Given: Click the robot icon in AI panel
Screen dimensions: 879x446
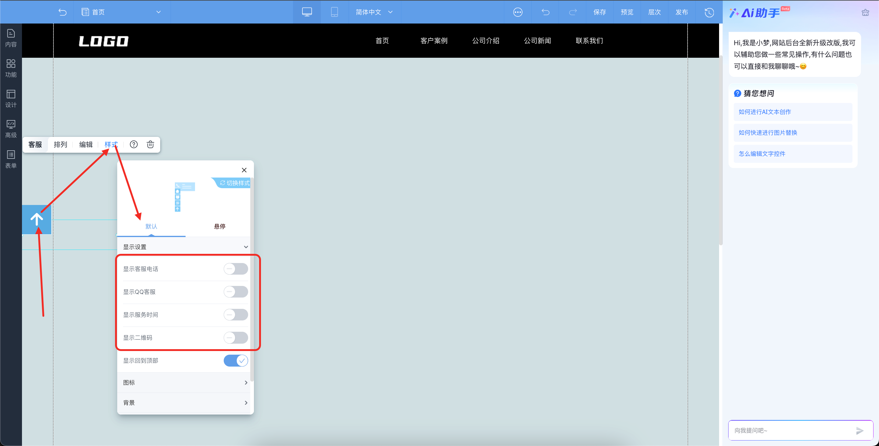Looking at the screenshot, I should (865, 13).
